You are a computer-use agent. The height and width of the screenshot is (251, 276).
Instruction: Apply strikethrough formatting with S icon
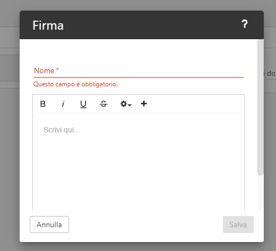point(103,104)
